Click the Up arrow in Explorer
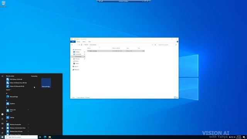This screenshot has height=139, width=247. pyautogui.click(x=79, y=45)
